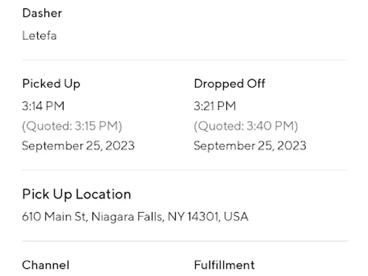Select the 3:14 PM pickup time
The height and width of the screenshot is (276, 368).
tap(43, 106)
